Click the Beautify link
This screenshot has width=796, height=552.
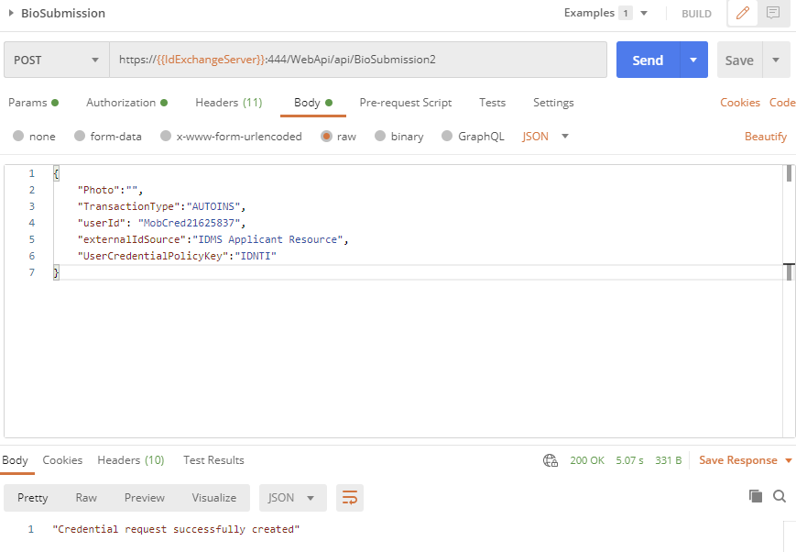[x=766, y=137]
